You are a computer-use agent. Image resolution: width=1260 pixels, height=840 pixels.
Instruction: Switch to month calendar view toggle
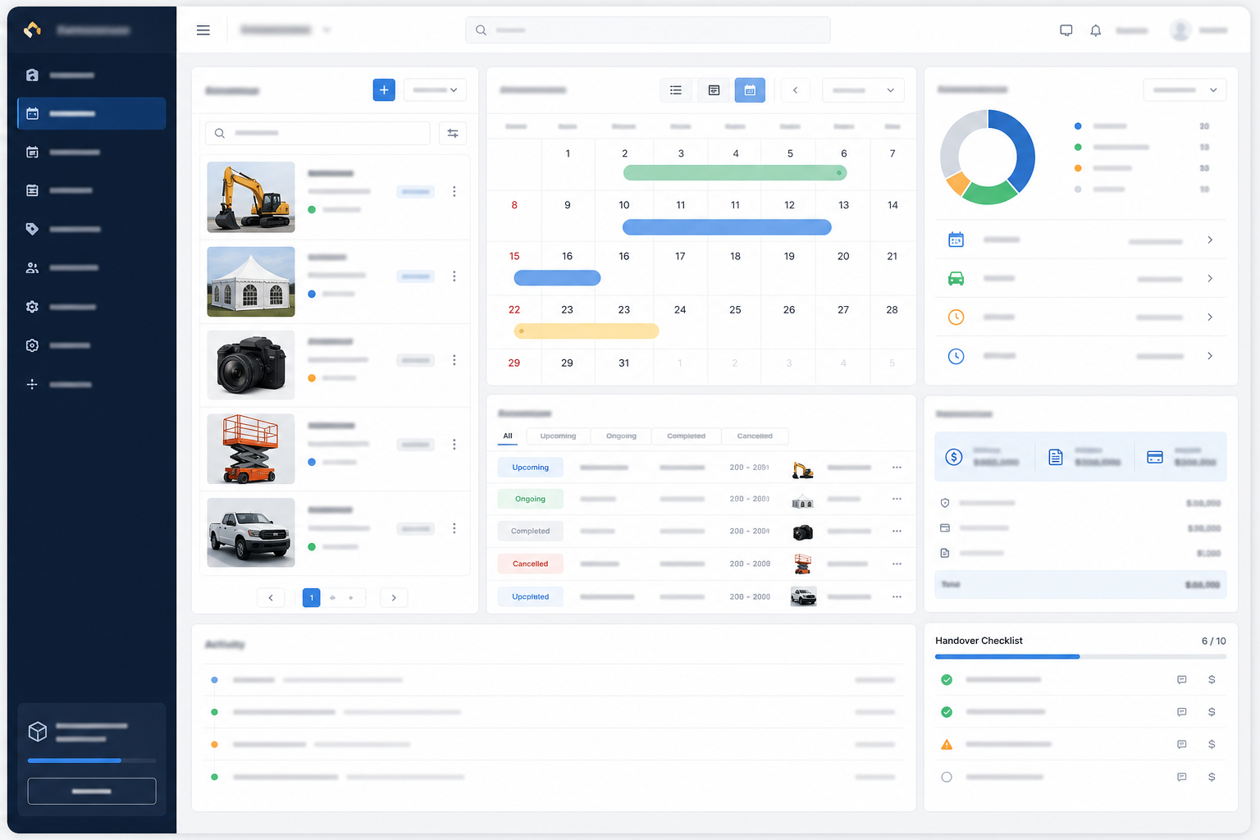(x=750, y=90)
